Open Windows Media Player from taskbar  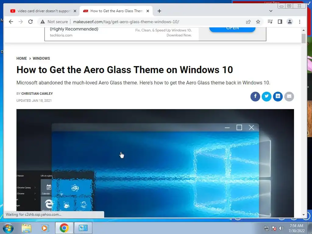pyautogui.click(x=44, y=228)
